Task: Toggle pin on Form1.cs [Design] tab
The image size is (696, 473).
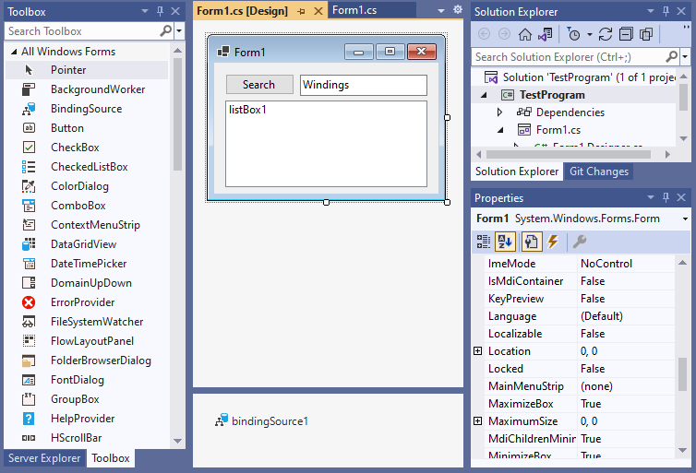Action: 302,12
